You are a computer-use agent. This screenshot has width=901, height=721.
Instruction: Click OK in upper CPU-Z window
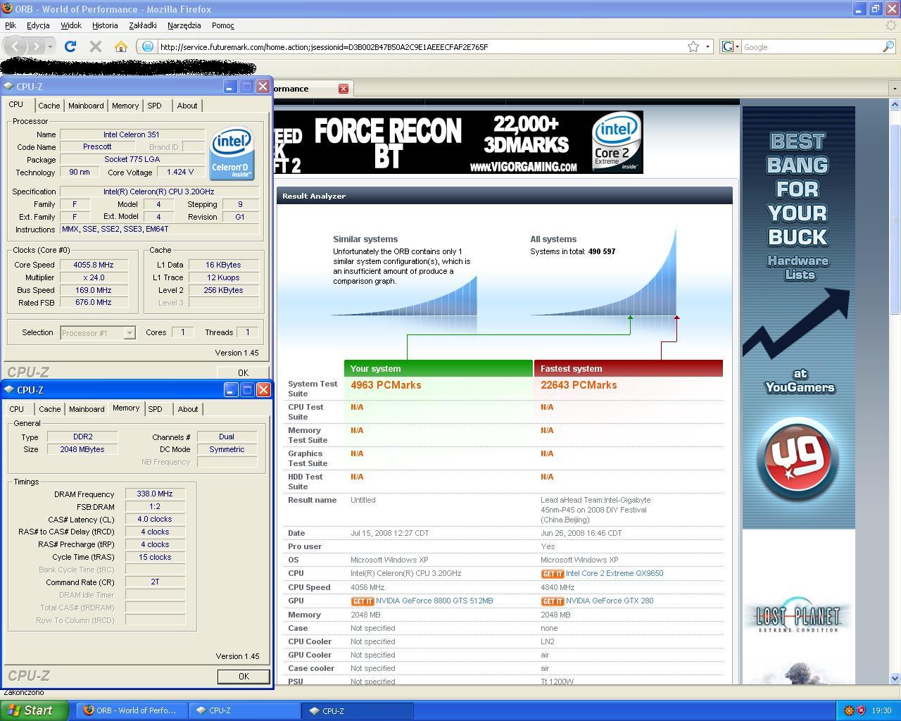click(x=243, y=372)
